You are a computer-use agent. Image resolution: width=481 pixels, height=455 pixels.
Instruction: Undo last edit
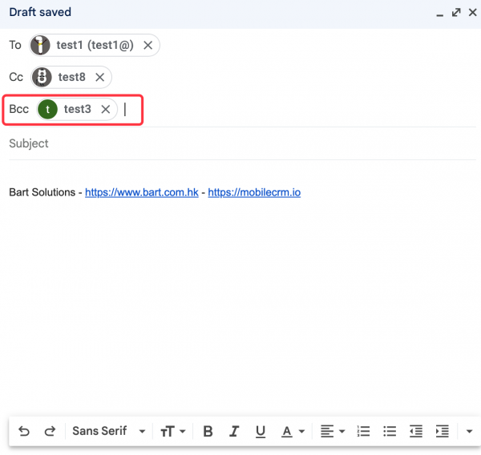click(24, 431)
